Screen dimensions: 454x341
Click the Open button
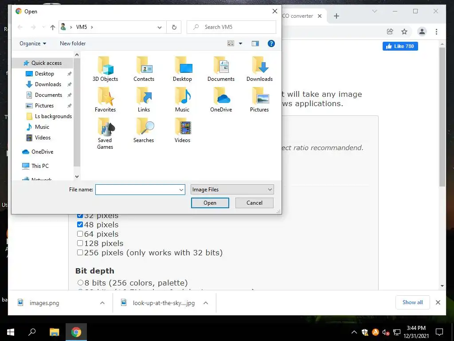(210, 203)
